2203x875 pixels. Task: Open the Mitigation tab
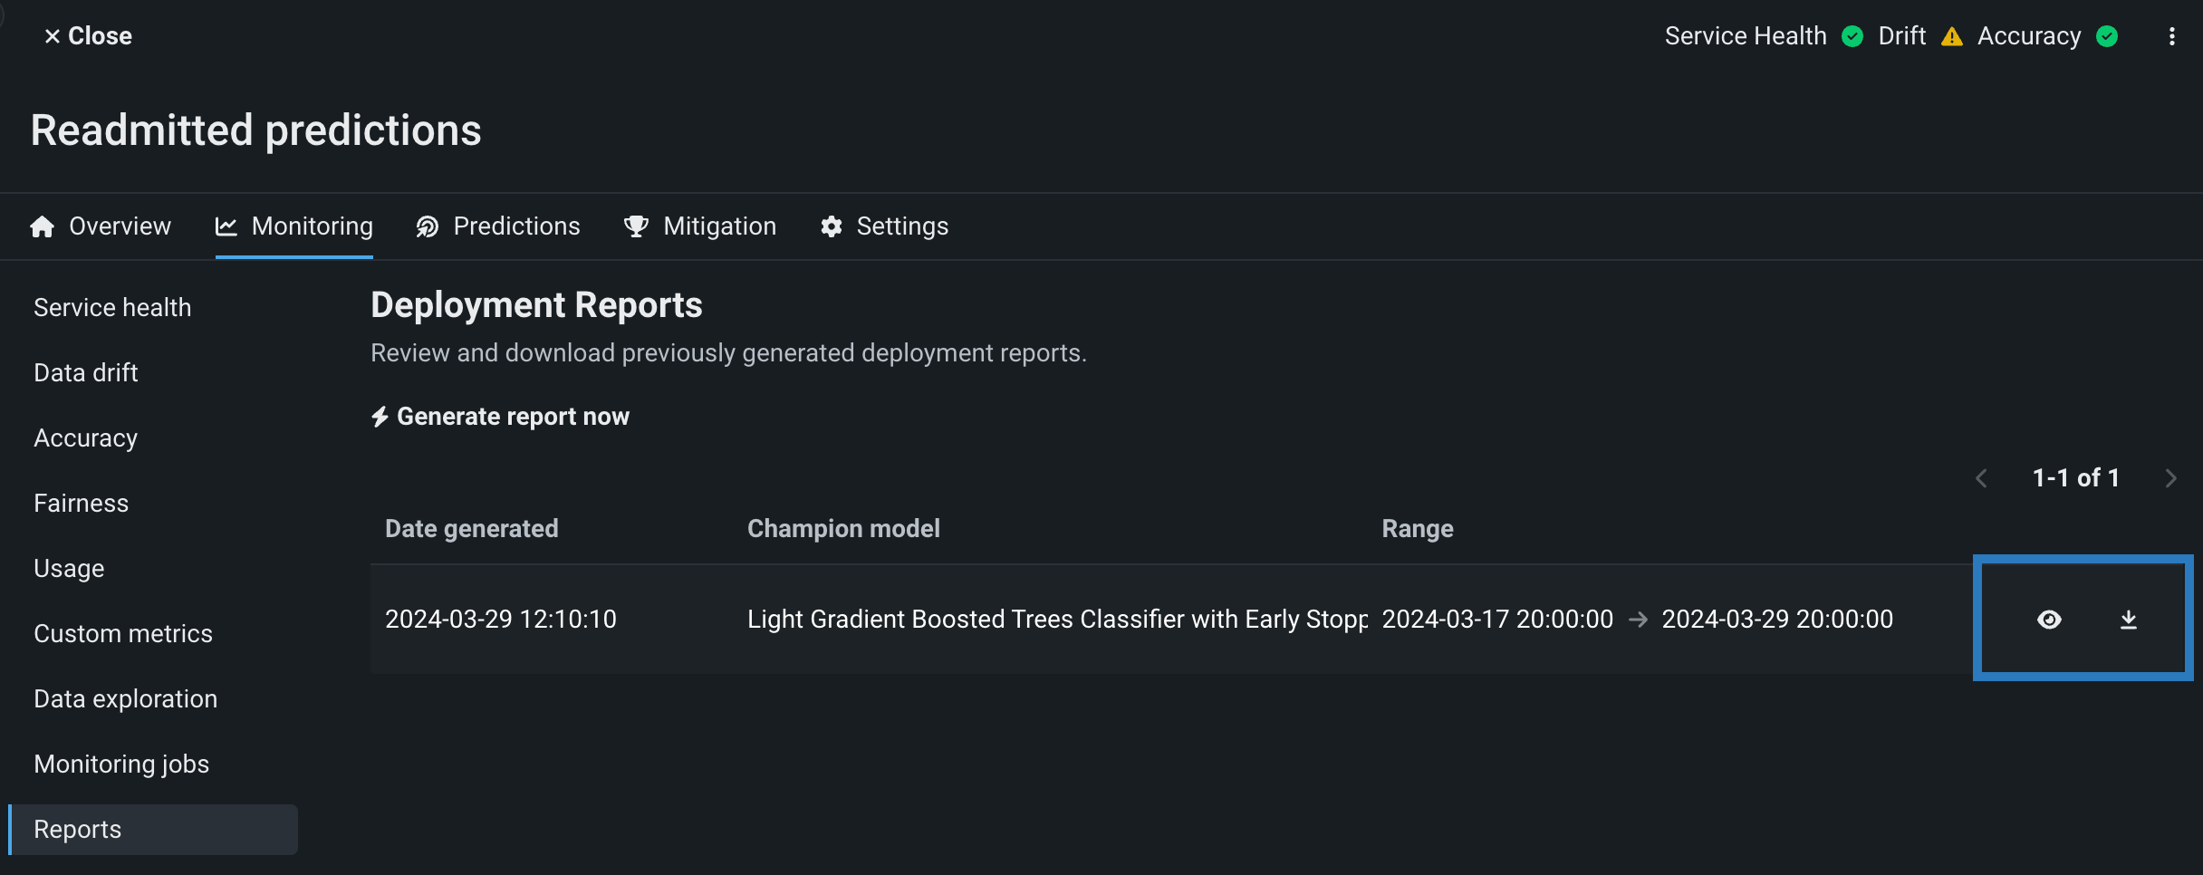pyautogui.click(x=700, y=226)
